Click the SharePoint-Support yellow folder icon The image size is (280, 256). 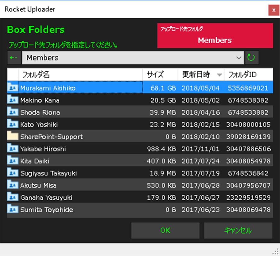click(13, 136)
